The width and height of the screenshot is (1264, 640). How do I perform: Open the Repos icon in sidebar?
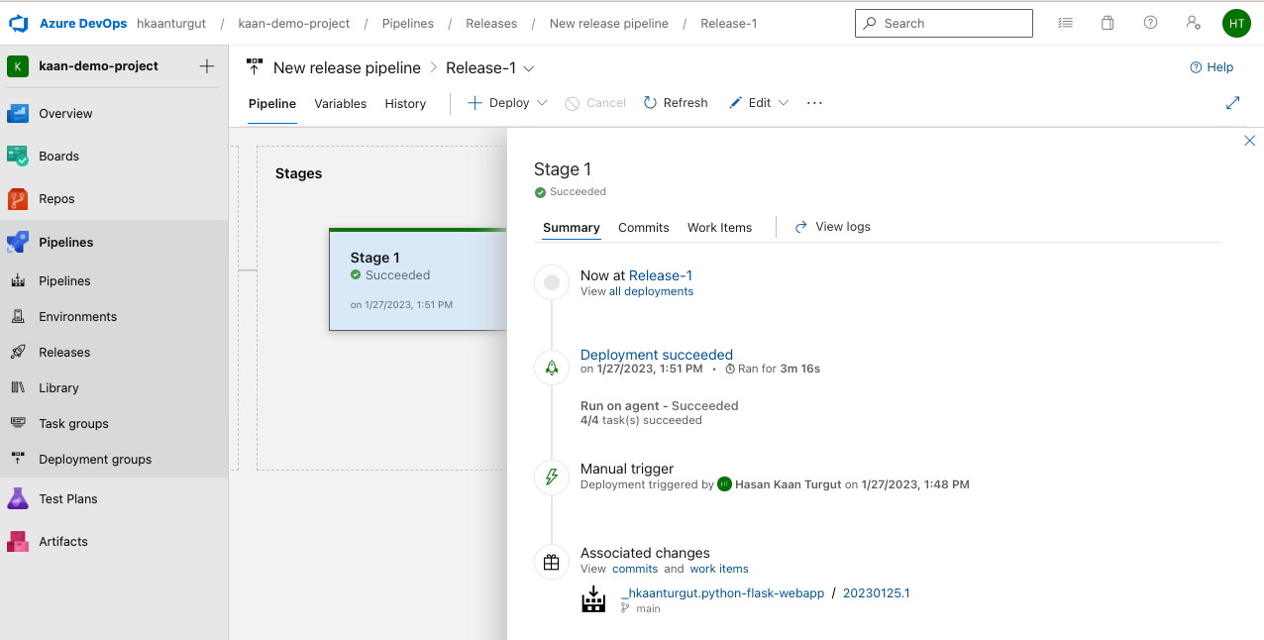coord(18,198)
